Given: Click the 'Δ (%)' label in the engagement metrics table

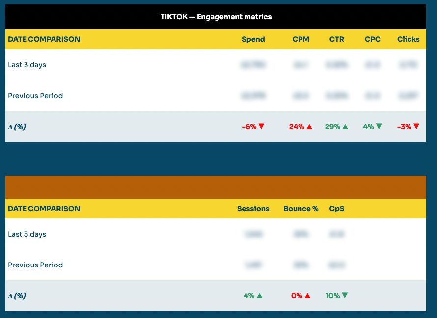Looking at the screenshot, I should (x=17, y=127).
